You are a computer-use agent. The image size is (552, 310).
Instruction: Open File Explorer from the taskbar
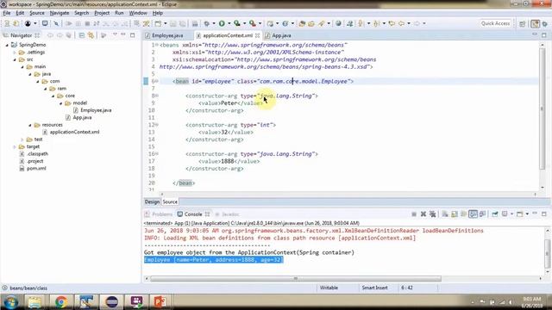[35, 302]
